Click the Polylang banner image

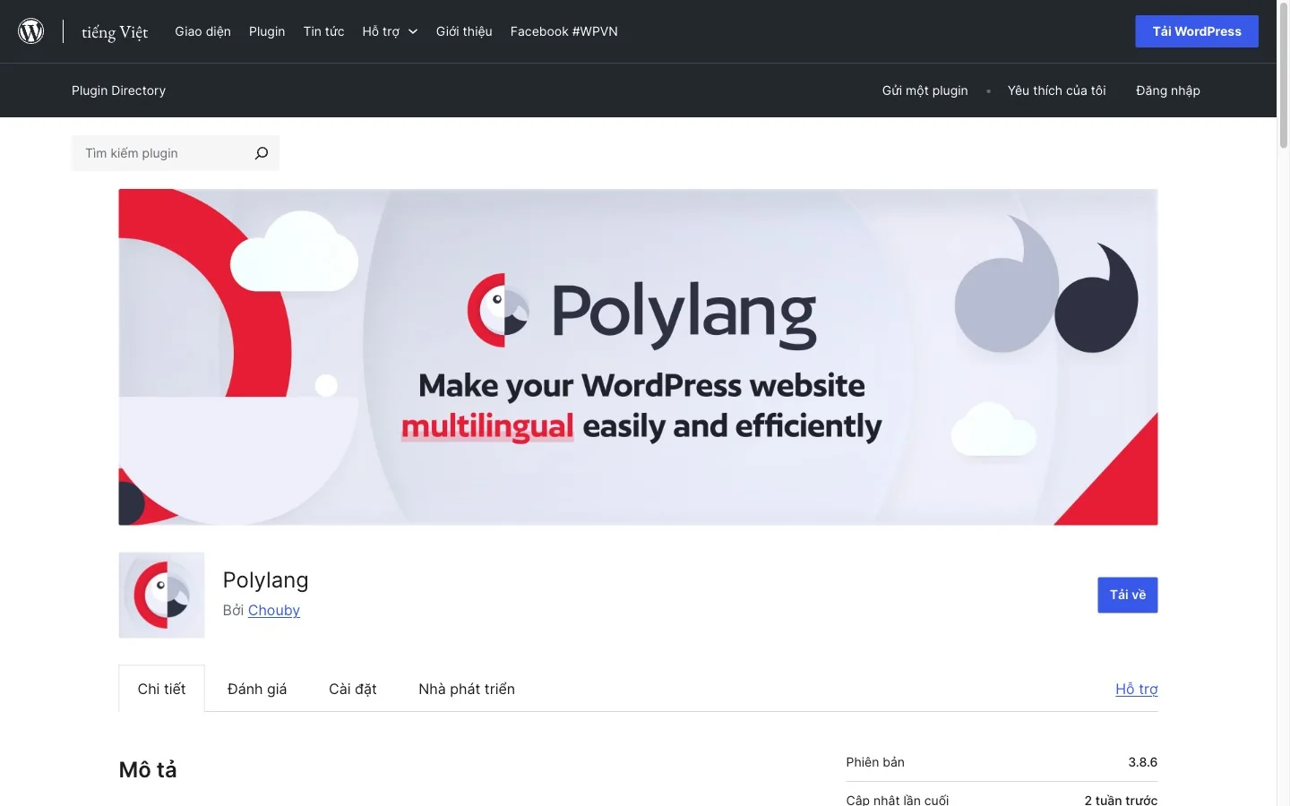tap(638, 356)
